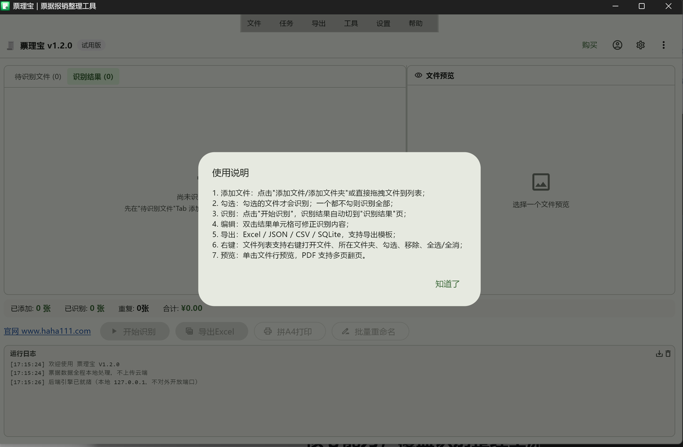This screenshot has height=447, width=683.
Task: Click log line 后端引擎已就绪
Action: click(105, 382)
